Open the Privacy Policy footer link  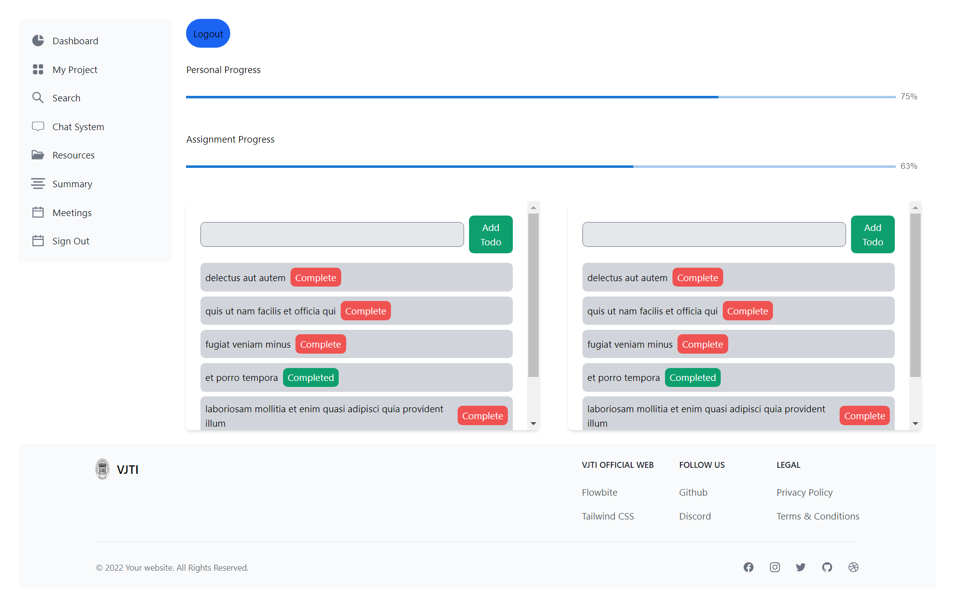pyautogui.click(x=804, y=492)
